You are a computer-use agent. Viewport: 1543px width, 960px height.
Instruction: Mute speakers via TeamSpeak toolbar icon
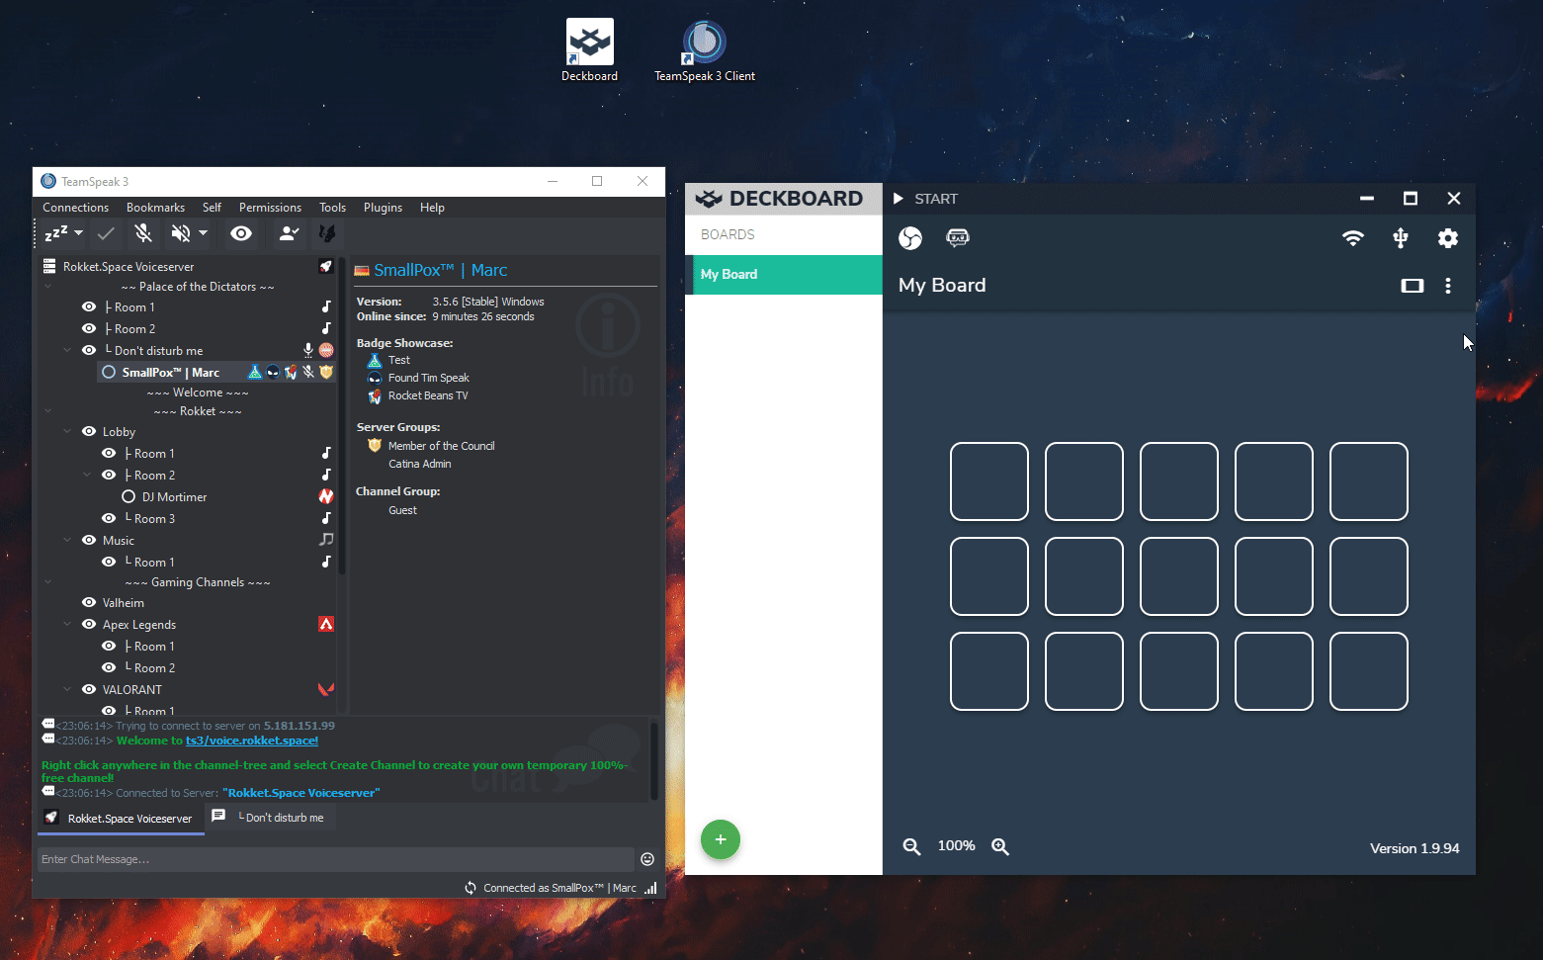[180, 233]
